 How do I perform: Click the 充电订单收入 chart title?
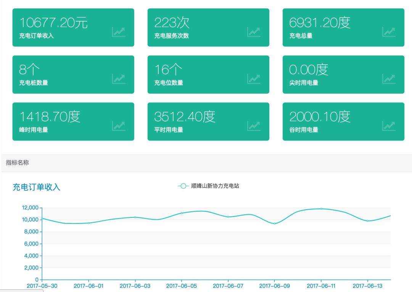(x=37, y=187)
